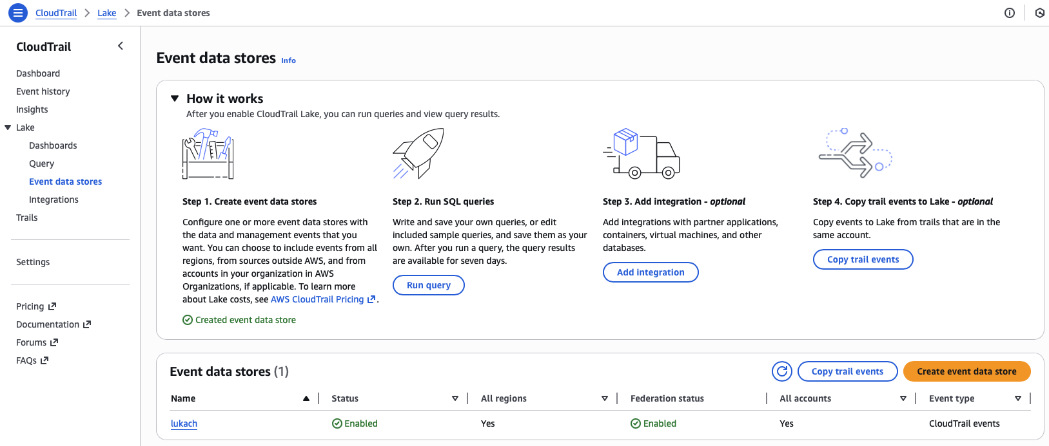Open the lukach event data store
The width and height of the screenshot is (1049, 446).
[x=184, y=423]
